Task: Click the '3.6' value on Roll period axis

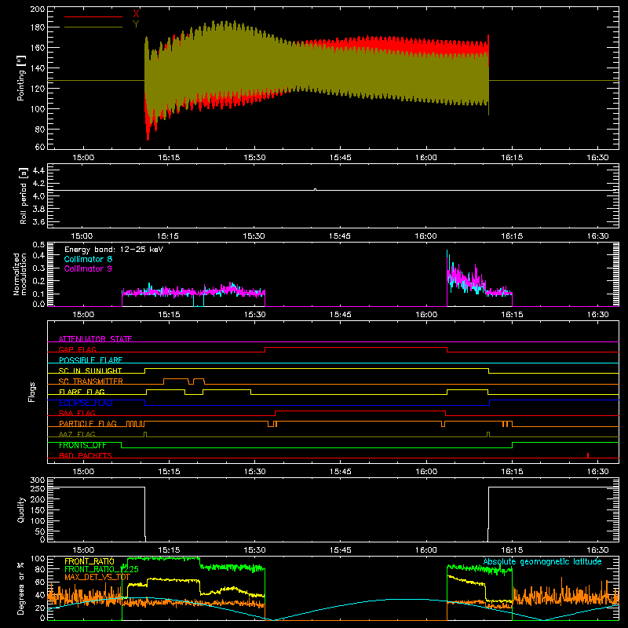Action: (x=38, y=221)
